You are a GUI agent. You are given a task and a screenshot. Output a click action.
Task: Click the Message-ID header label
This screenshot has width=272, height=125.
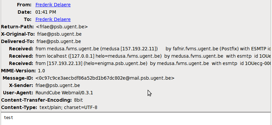[18, 78]
